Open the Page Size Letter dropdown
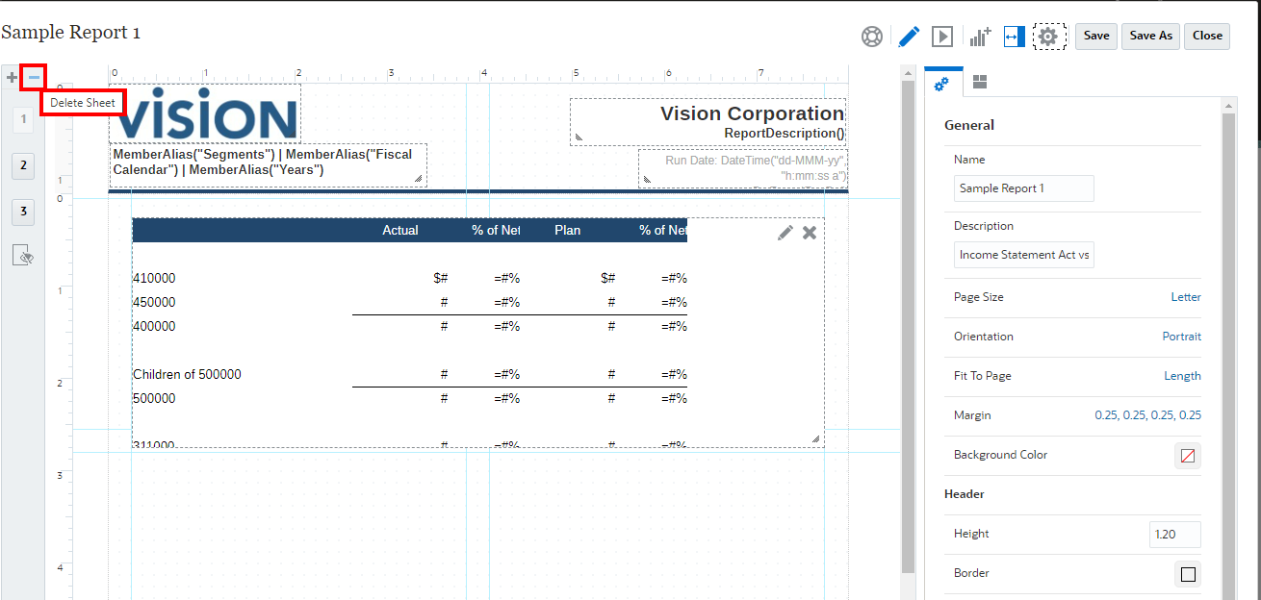The width and height of the screenshot is (1261, 600). point(1185,297)
